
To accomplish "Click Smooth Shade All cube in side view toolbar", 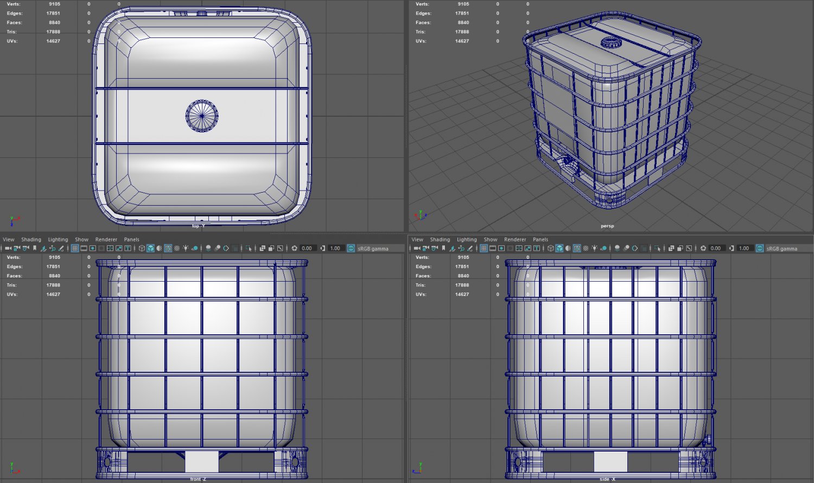I will (x=559, y=249).
